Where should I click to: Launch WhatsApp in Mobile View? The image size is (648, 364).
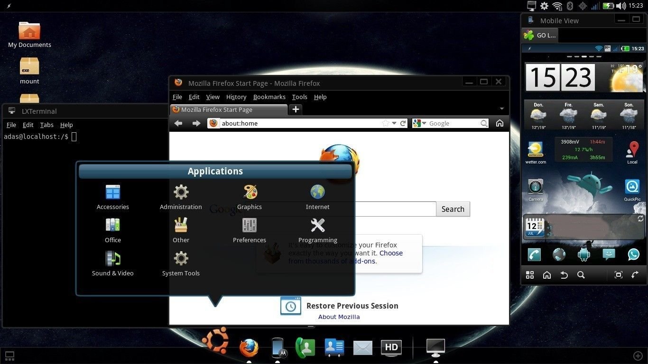tap(633, 255)
